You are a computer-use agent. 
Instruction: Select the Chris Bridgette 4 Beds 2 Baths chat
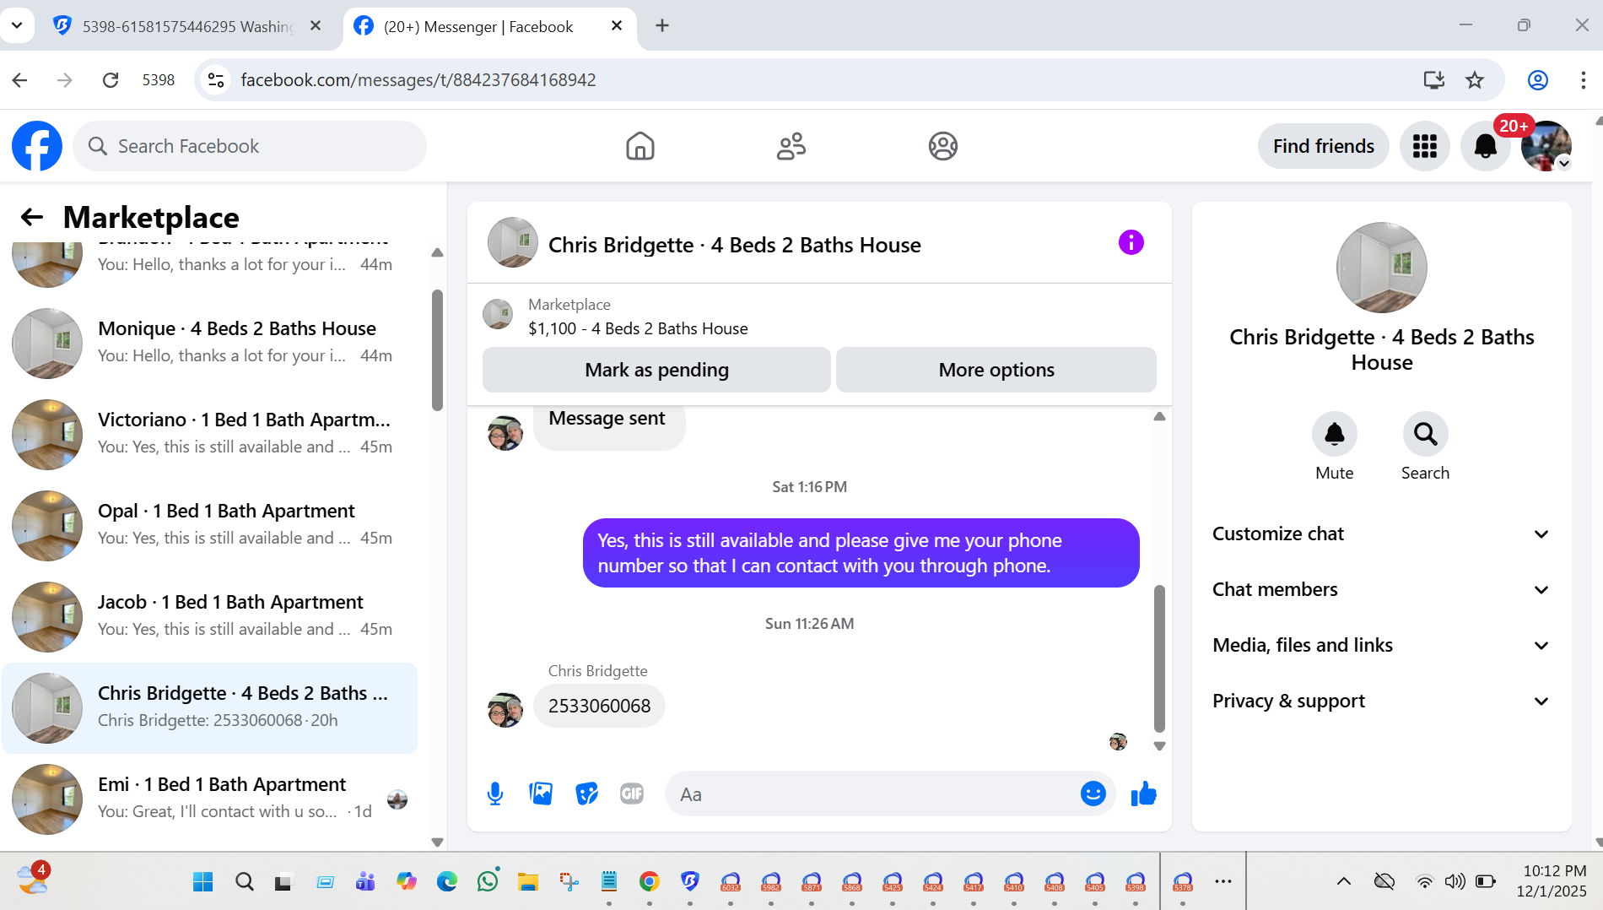pyautogui.click(x=211, y=707)
